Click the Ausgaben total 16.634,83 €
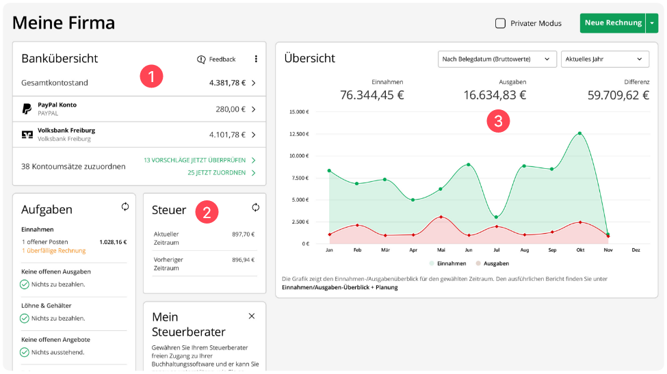This screenshot has height=374, width=667. [495, 95]
